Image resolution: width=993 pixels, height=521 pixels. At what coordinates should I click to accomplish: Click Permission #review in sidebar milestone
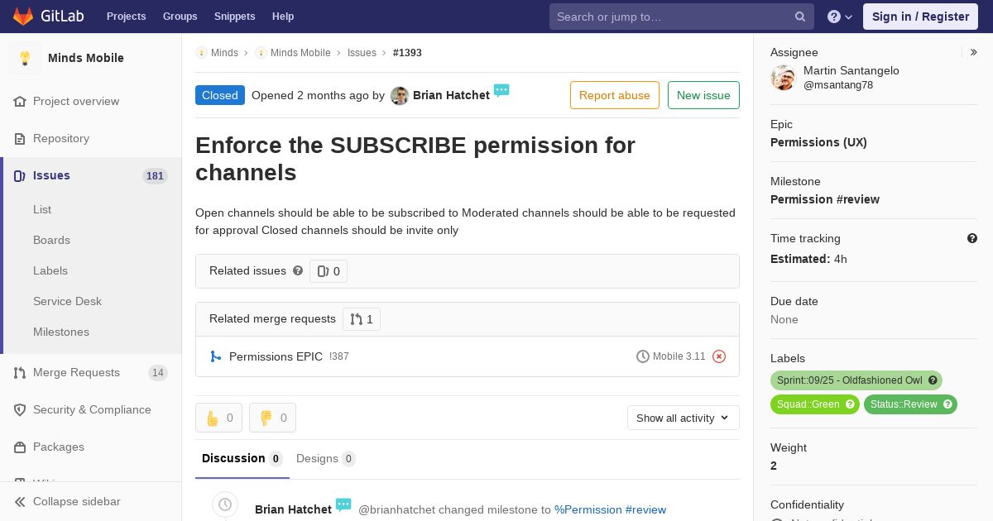825,199
